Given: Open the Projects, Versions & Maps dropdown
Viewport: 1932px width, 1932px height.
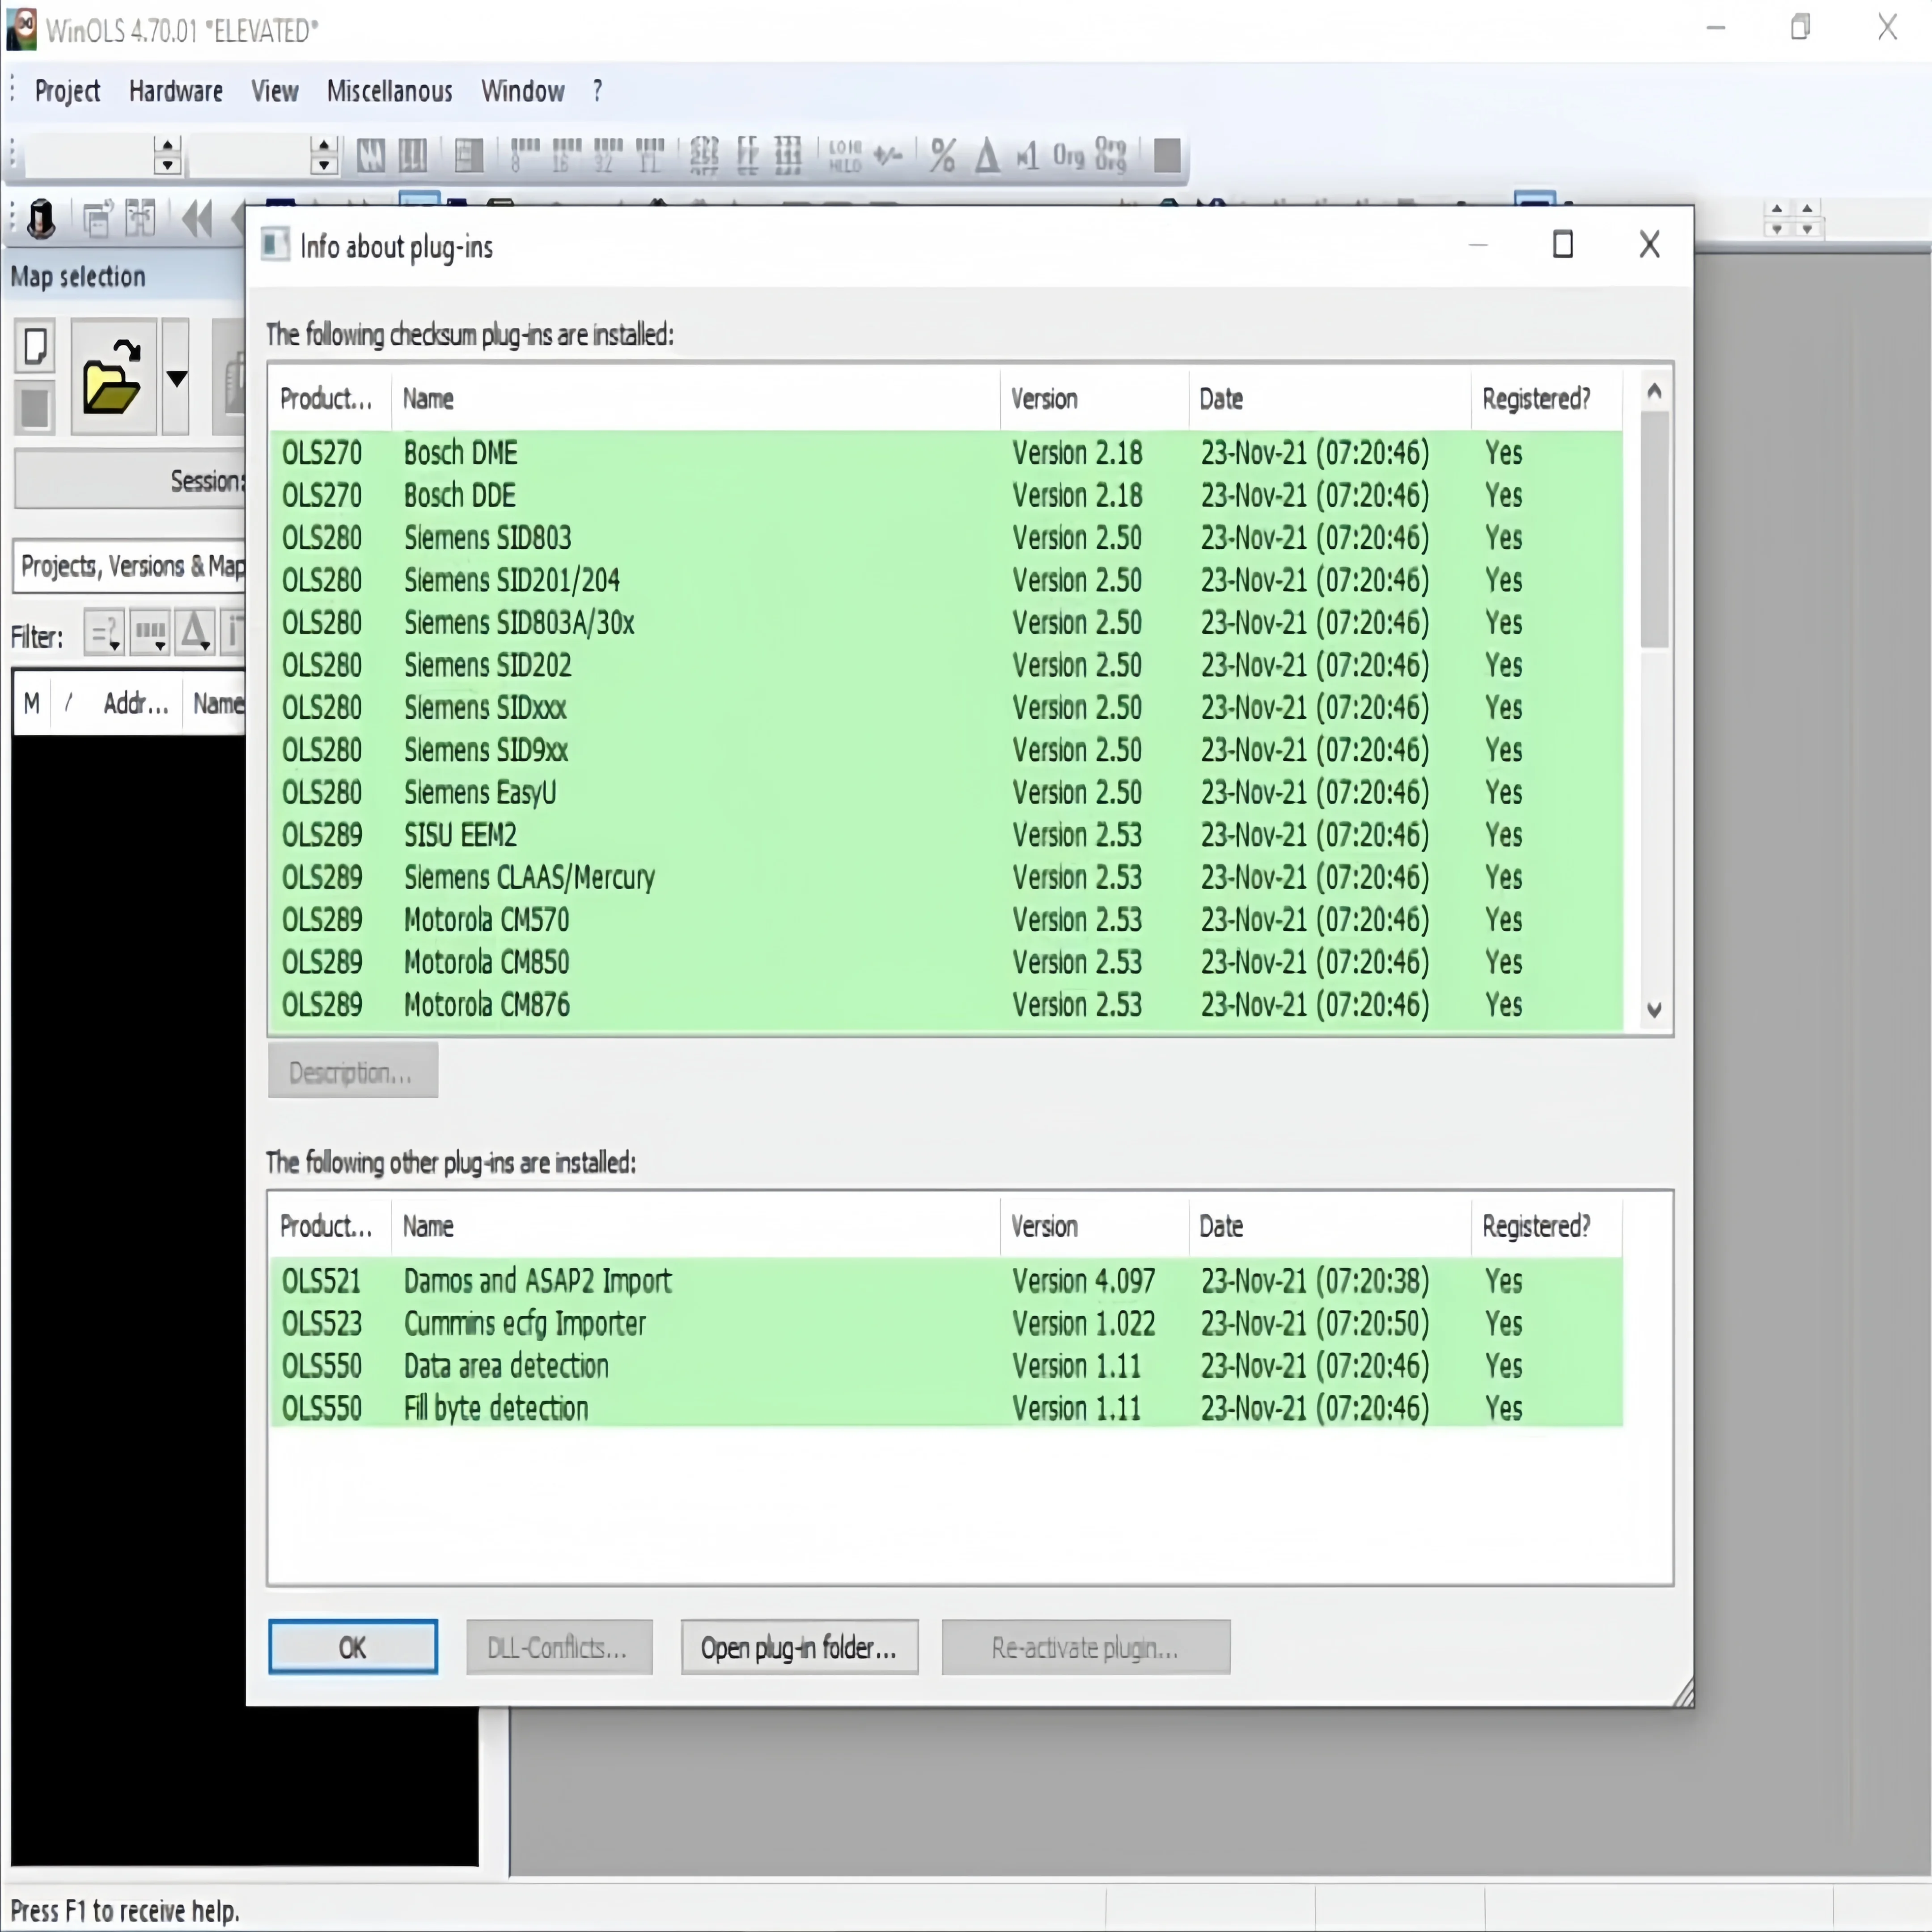Looking at the screenshot, I should (131, 566).
